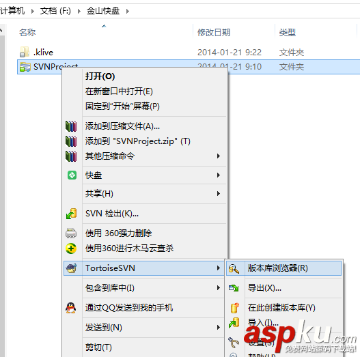Open the 共享(H) menu entry
This screenshot has height=357, width=360.
[x=99, y=194]
